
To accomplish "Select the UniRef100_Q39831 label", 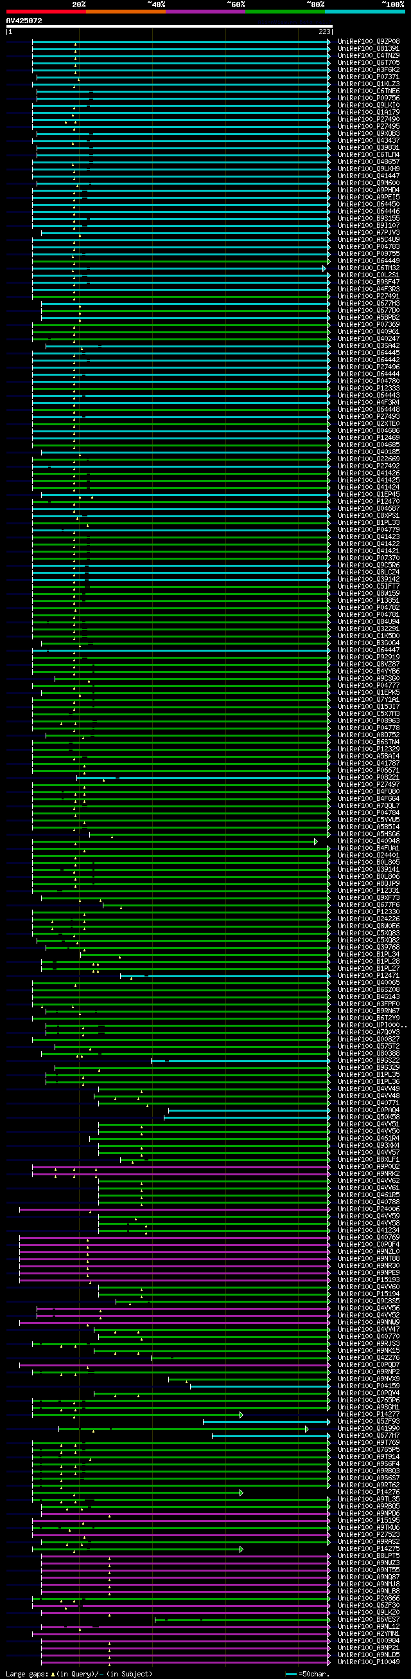I will click(x=369, y=148).
